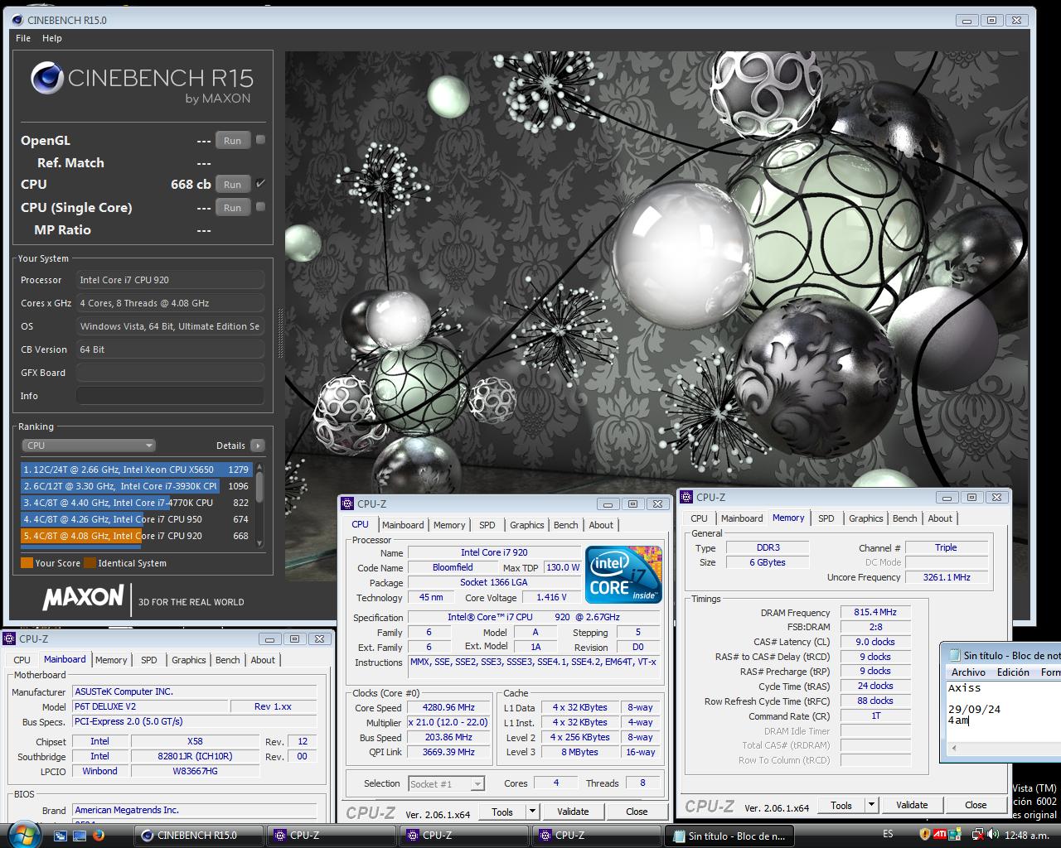Click the ES language indicator on taskbar
1061x848 pixels.
(888, 834)
